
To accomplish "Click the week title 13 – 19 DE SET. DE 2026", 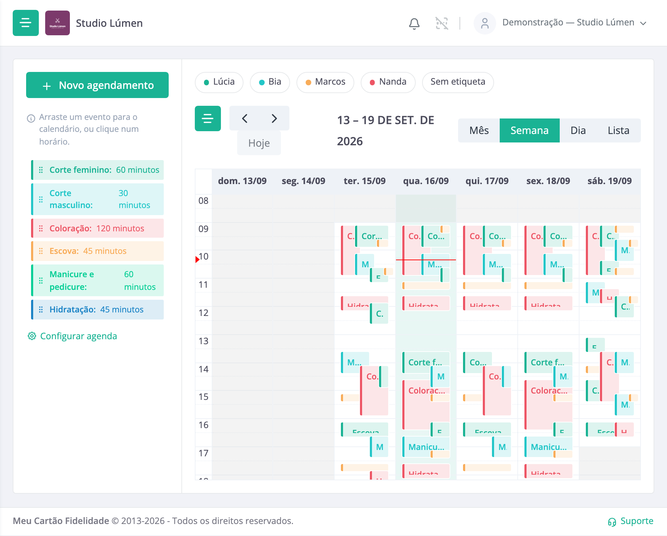I will (386, 130).
